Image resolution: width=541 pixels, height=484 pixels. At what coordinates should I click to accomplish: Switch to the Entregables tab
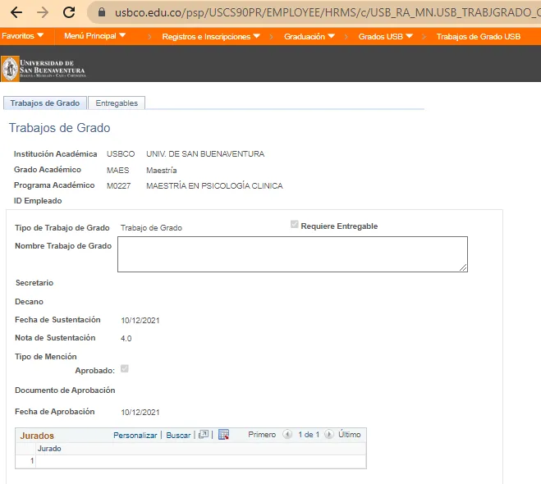point(117,103)
